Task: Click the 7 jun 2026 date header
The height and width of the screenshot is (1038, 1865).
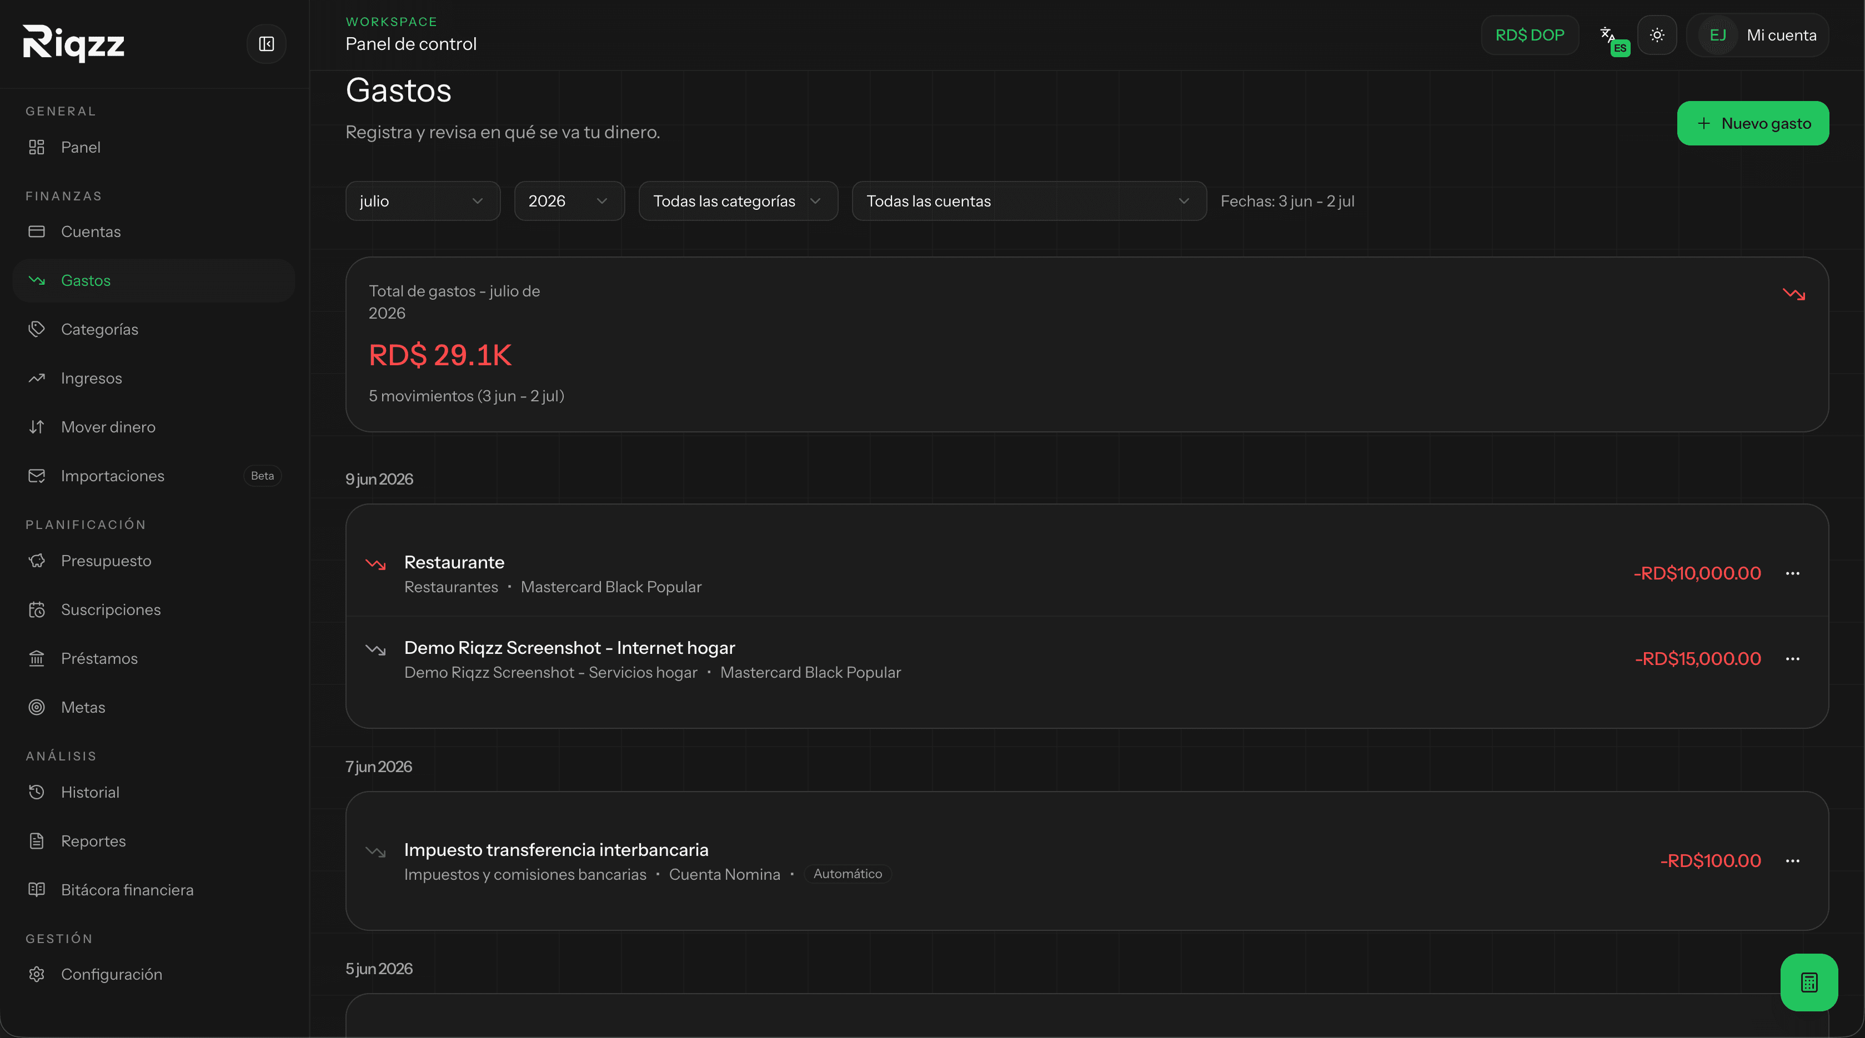Action: click(379, 767)
